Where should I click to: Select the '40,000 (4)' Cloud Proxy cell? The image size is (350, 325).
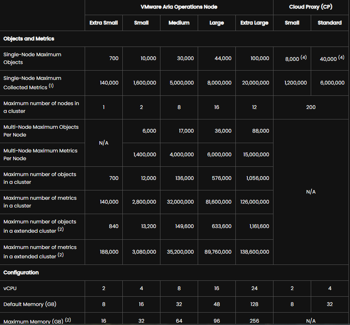coord(332,59)
